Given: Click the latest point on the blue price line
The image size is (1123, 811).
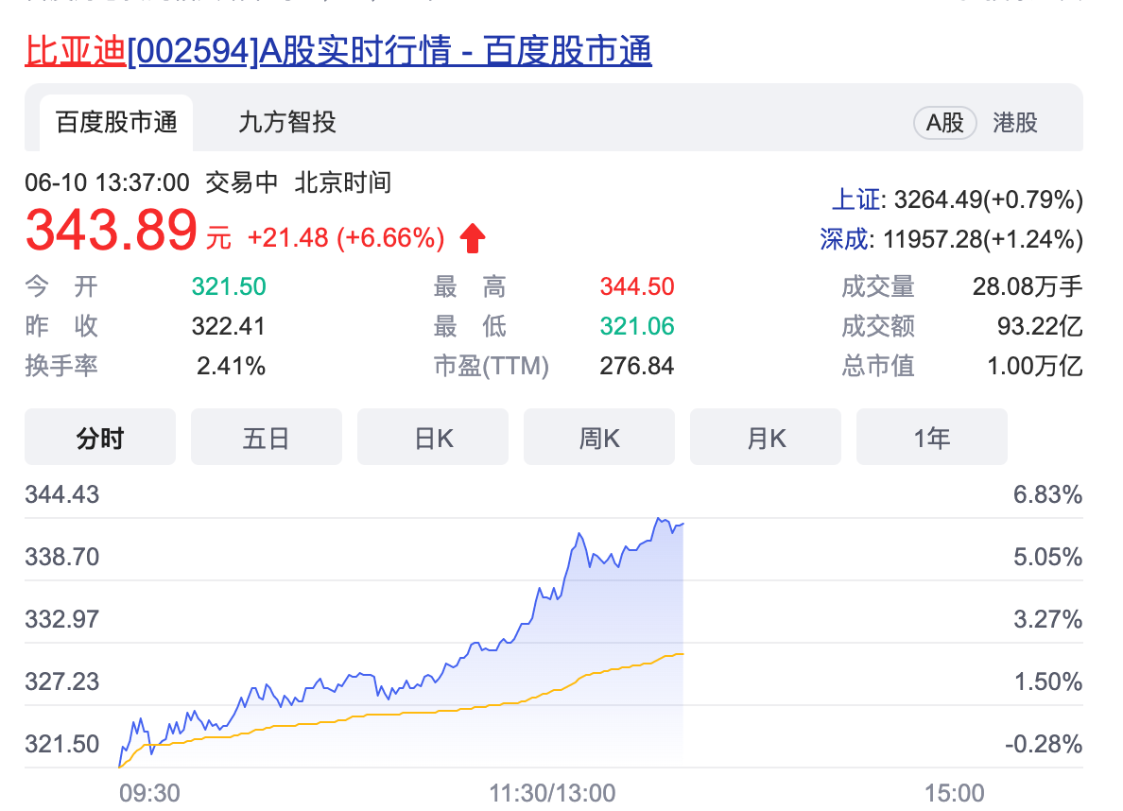Looking at the screenshot, I should pos(682,524).
